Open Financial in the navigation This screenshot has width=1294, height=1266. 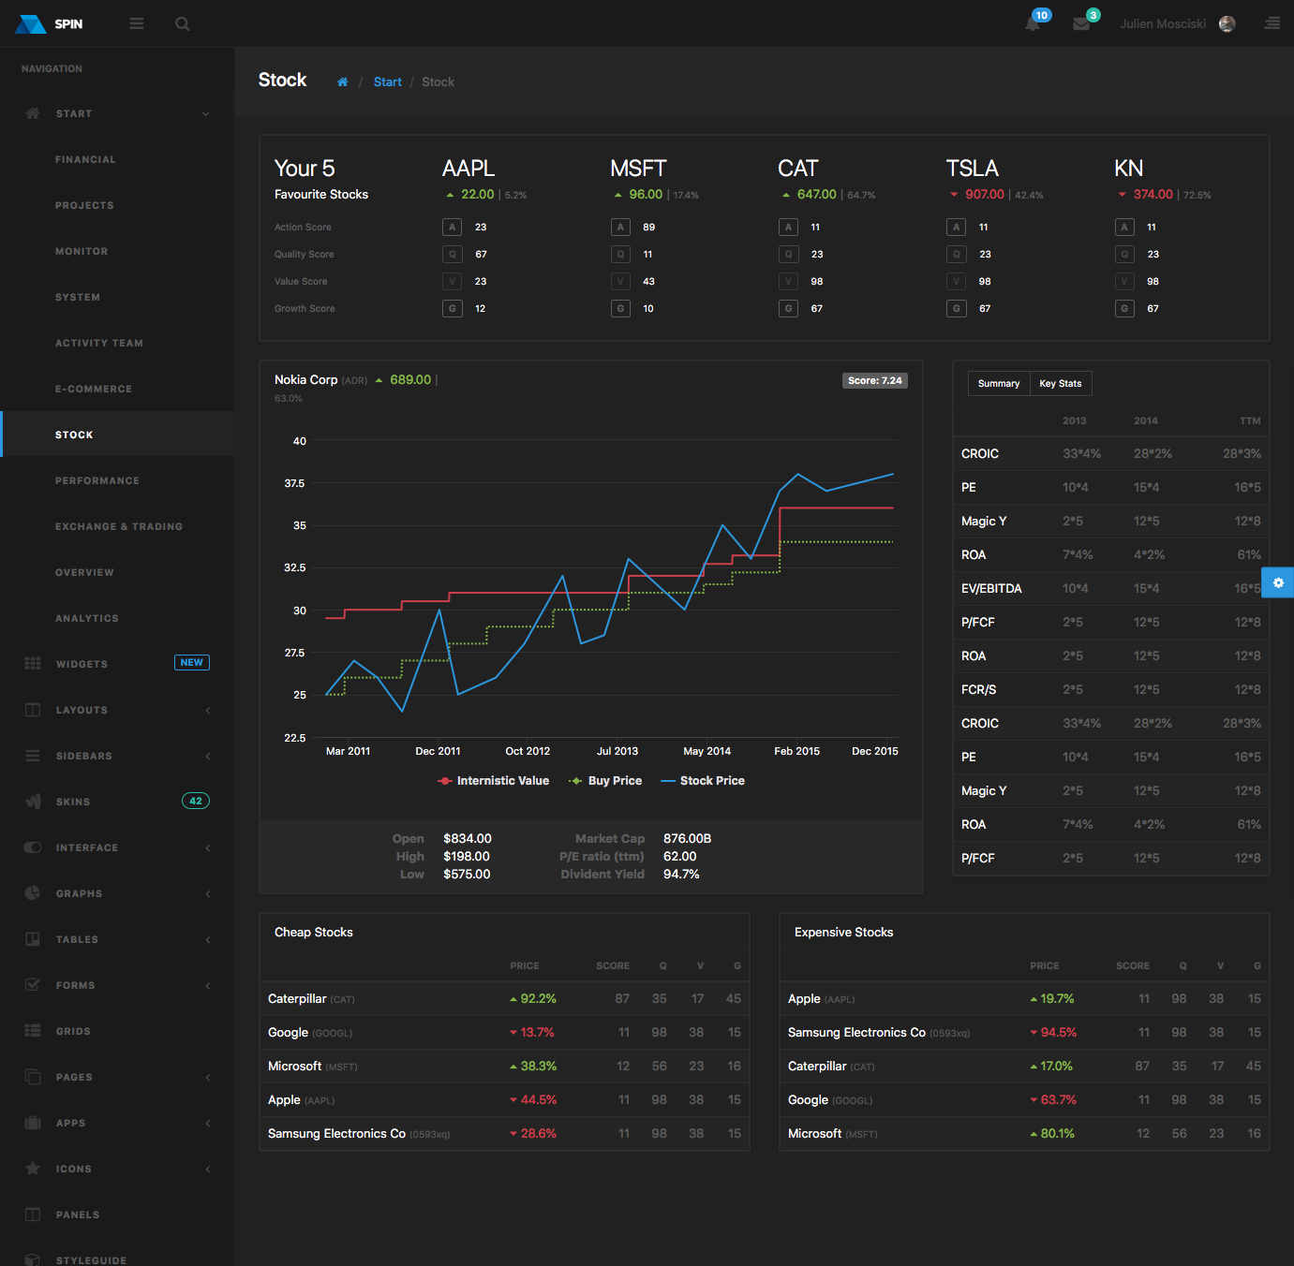(85, 160)
